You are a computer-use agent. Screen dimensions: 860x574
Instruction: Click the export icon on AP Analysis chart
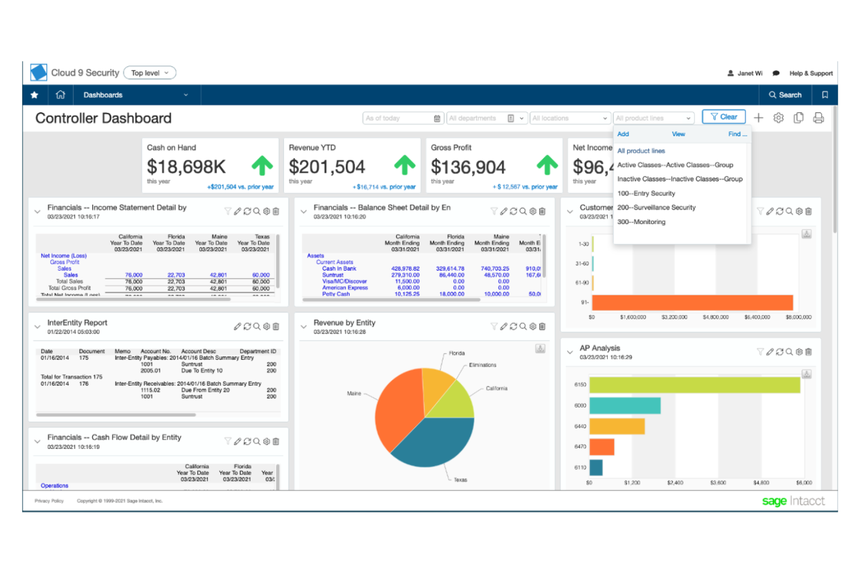[x=807, y=374]
